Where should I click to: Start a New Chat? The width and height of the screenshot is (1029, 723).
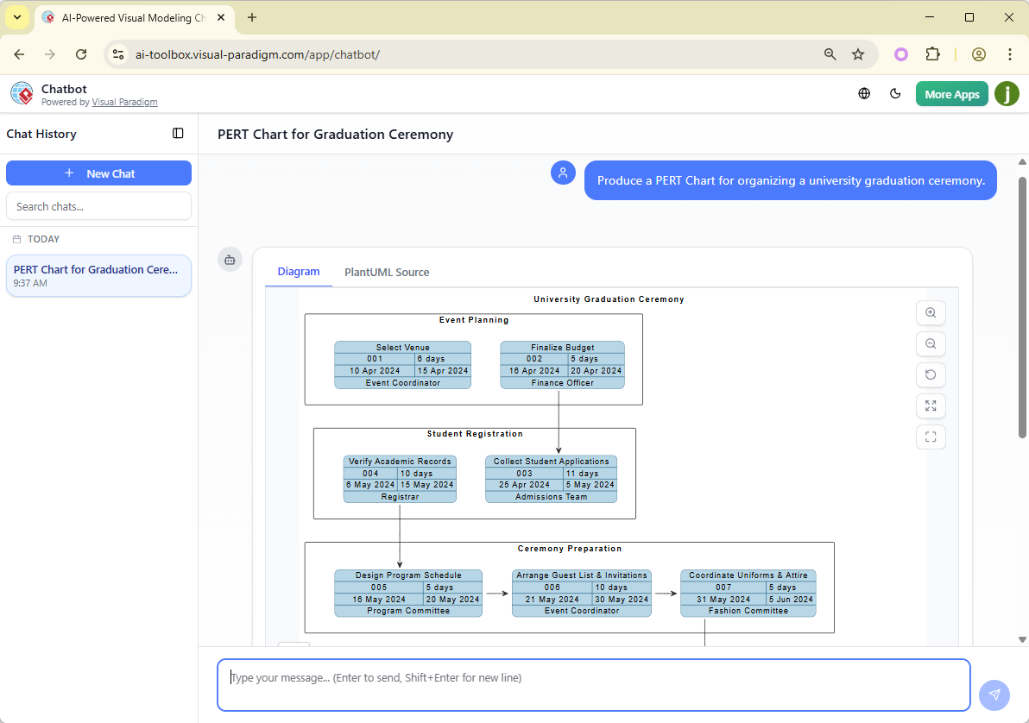(98, 173)
